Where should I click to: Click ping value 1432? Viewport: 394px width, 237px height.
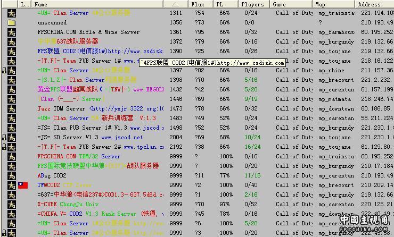click(x=176, y=89)
